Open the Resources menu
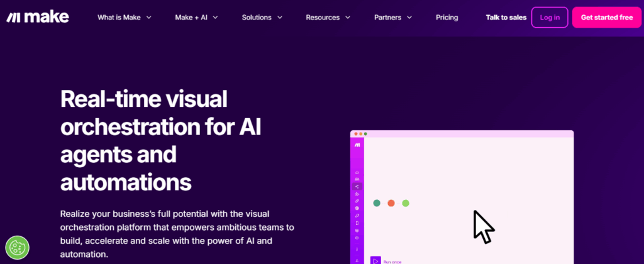The width and height of the screenshot is (644, 264). [x=328, y=17]
